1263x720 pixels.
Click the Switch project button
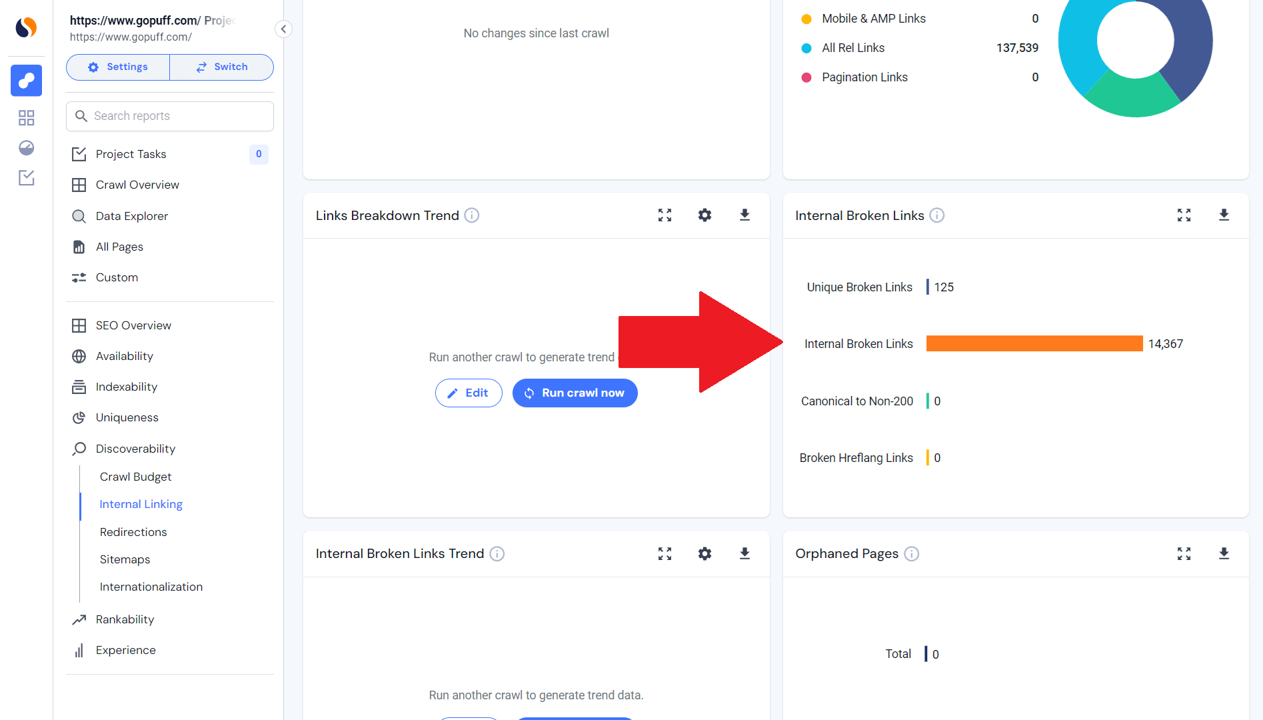221,67
